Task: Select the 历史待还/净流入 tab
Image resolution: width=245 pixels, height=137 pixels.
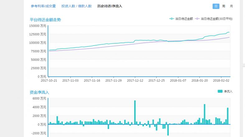Action: point(110,6)
